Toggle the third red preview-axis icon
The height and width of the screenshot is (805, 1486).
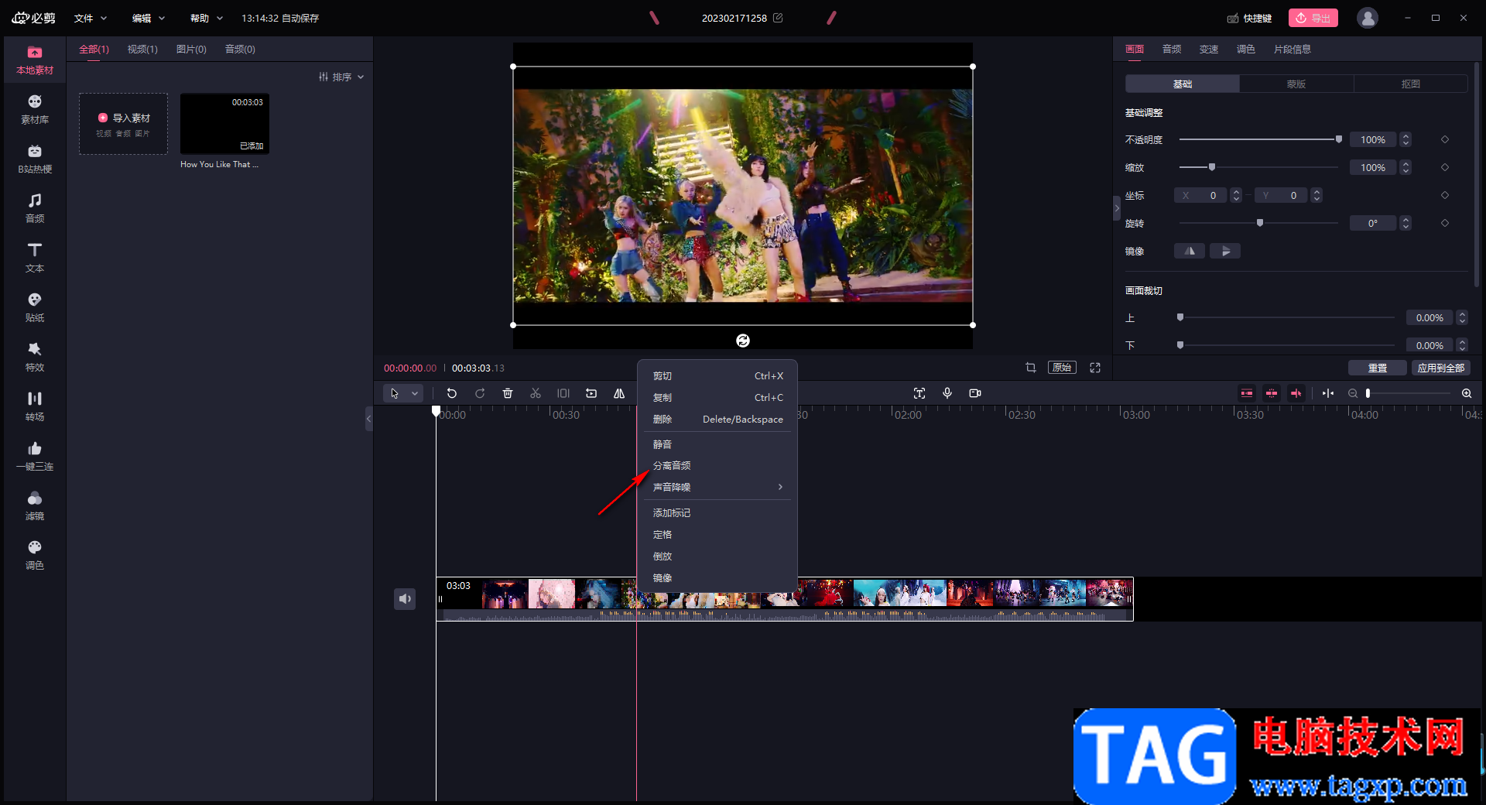[x=1296, y=393]
